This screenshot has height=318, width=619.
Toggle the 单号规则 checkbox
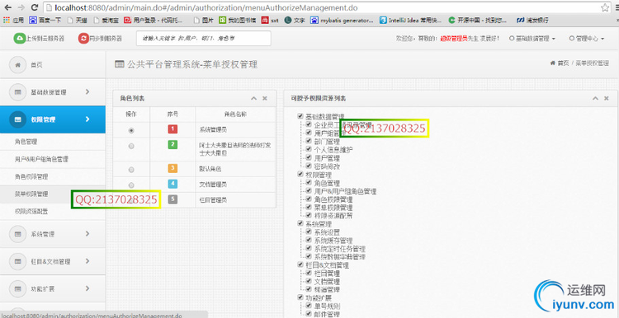[309, 306]
